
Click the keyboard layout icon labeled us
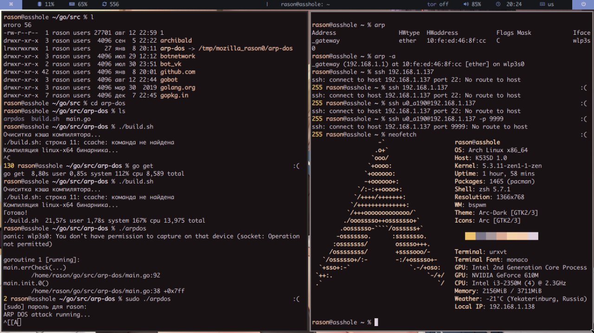click(543, 4)
